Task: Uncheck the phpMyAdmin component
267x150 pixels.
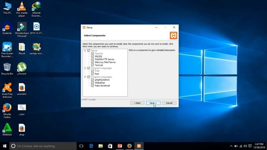Action: [93, 80]
